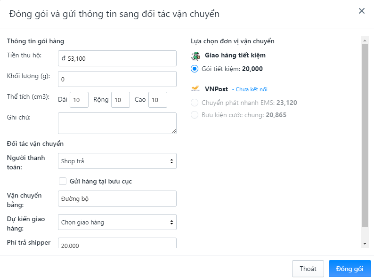Focus the Khối lượng (g) input field

pos(117,79)
